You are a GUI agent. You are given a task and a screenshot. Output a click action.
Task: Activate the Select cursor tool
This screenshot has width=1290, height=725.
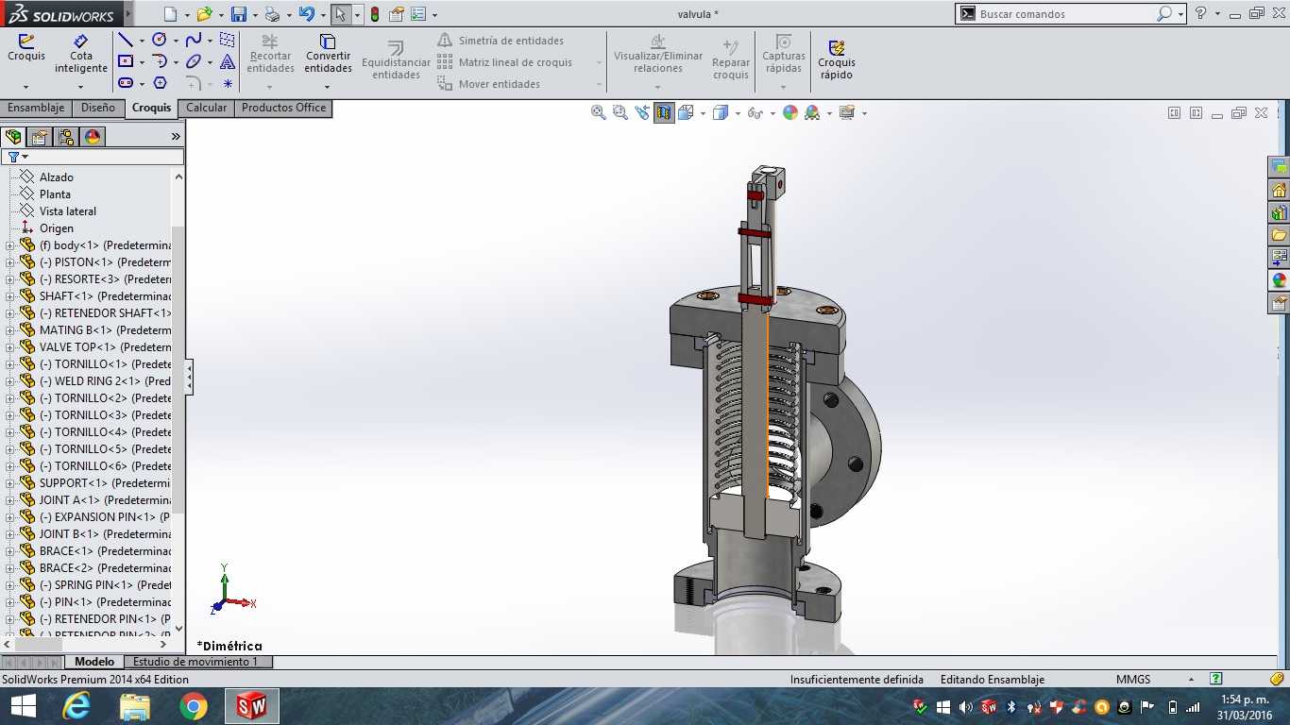tap(341, 14)
